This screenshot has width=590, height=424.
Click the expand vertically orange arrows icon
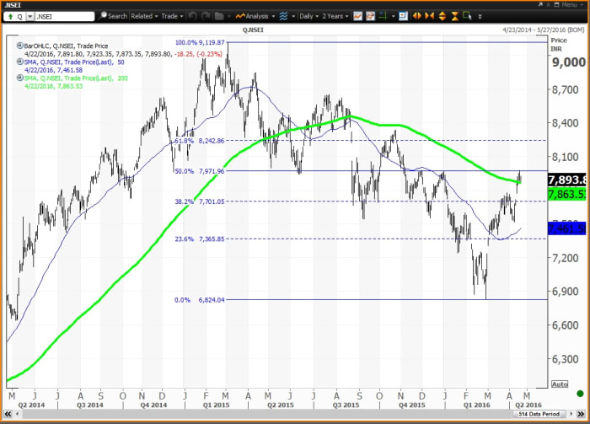pos(442,16)
